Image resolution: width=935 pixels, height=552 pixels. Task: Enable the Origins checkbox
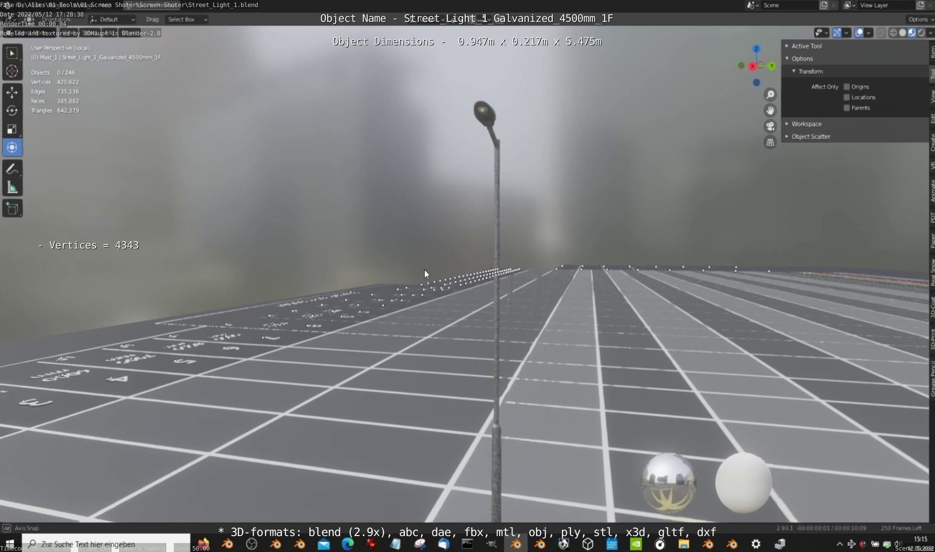[x=846, y=87]
